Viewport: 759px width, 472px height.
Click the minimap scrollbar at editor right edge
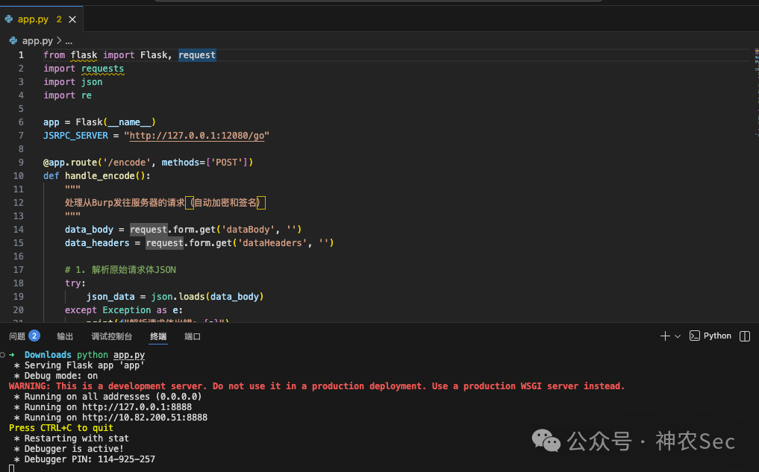pyautogui.click(x=757, y=92)
